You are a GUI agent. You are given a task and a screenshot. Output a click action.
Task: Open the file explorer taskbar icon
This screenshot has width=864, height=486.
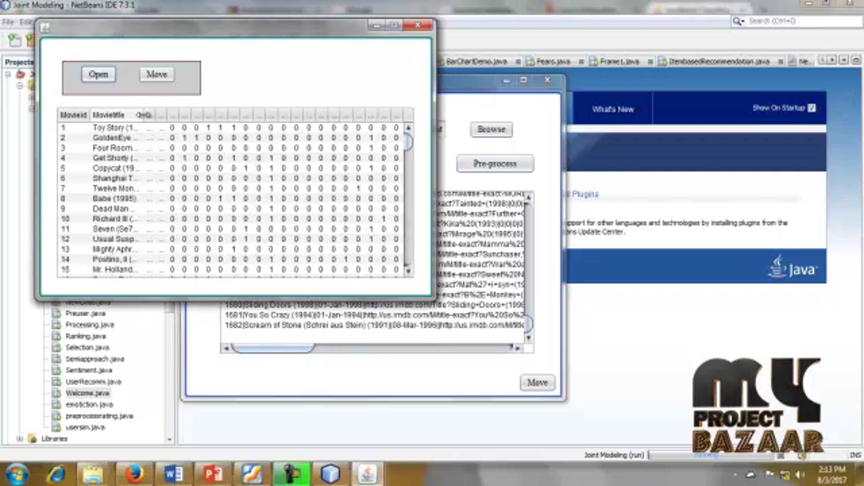[x=93, y=474]
